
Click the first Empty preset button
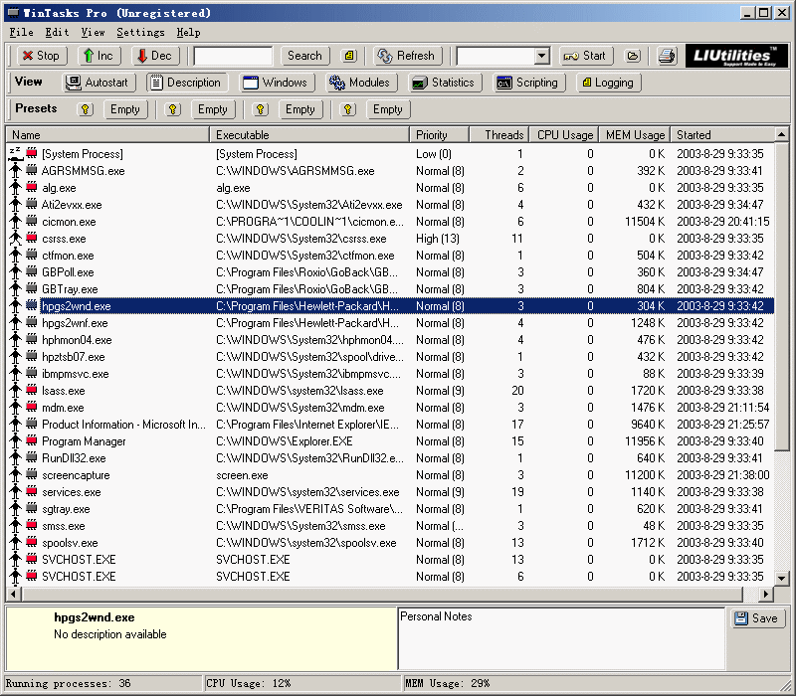(x=125, y=109)
